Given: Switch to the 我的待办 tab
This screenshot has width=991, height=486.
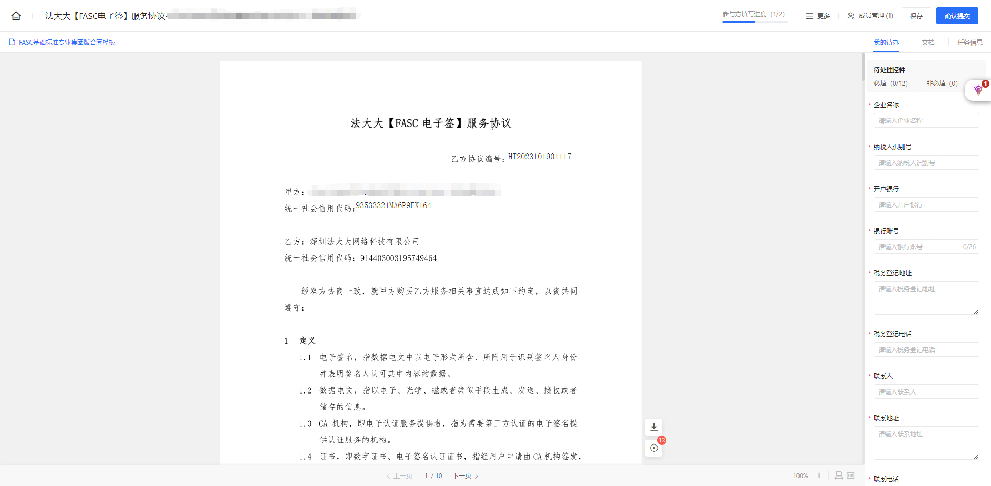Looking at the screenshot, I should tap(886, 43).
